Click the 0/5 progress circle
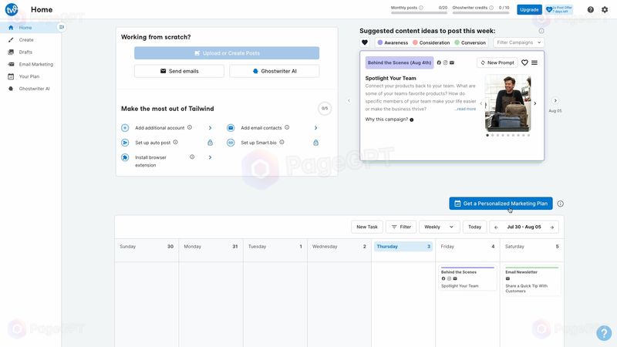Screen dimensions: 617x347 [325, 108]
